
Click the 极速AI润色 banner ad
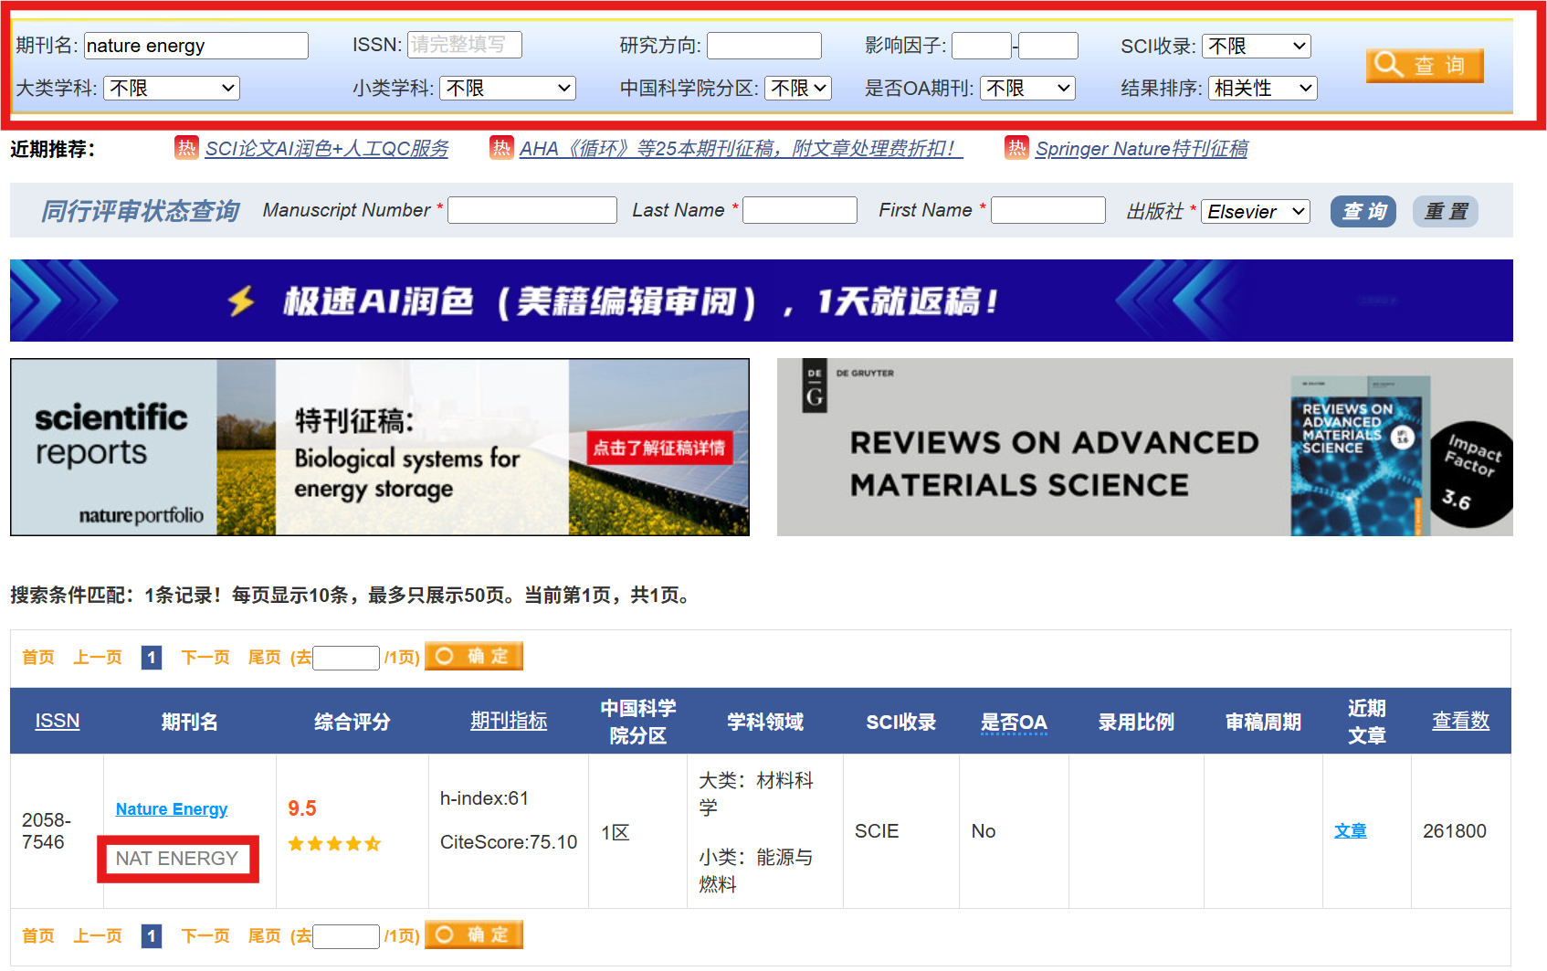[762, 301]
